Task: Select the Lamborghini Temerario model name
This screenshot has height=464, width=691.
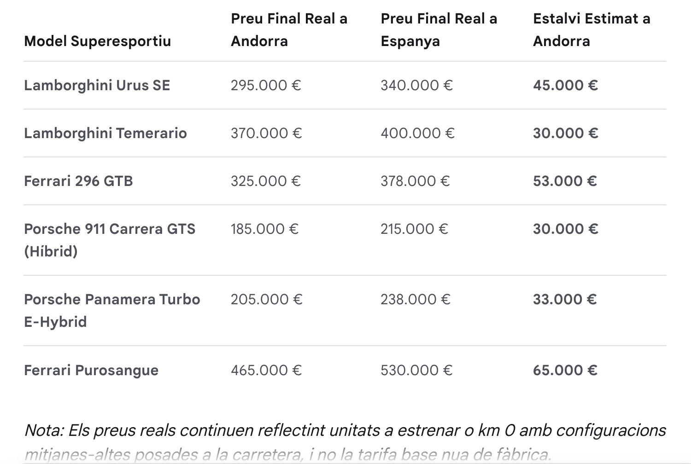Action: tap(105, 133)
